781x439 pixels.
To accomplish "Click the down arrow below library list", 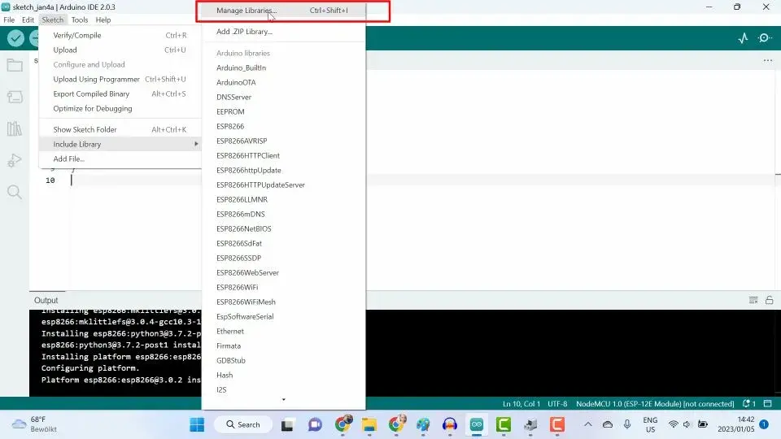I will [x=283, y=400].
